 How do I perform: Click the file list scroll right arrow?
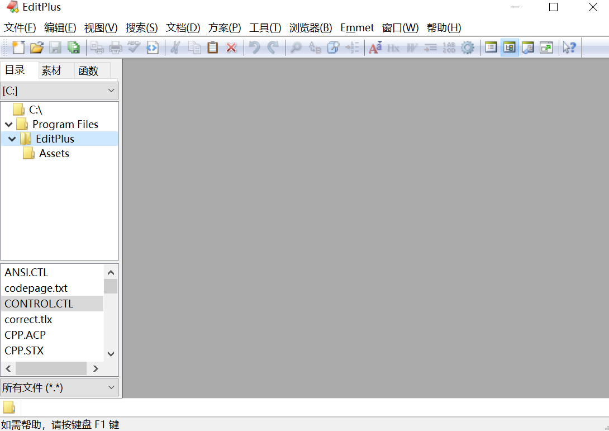point(96,368)
